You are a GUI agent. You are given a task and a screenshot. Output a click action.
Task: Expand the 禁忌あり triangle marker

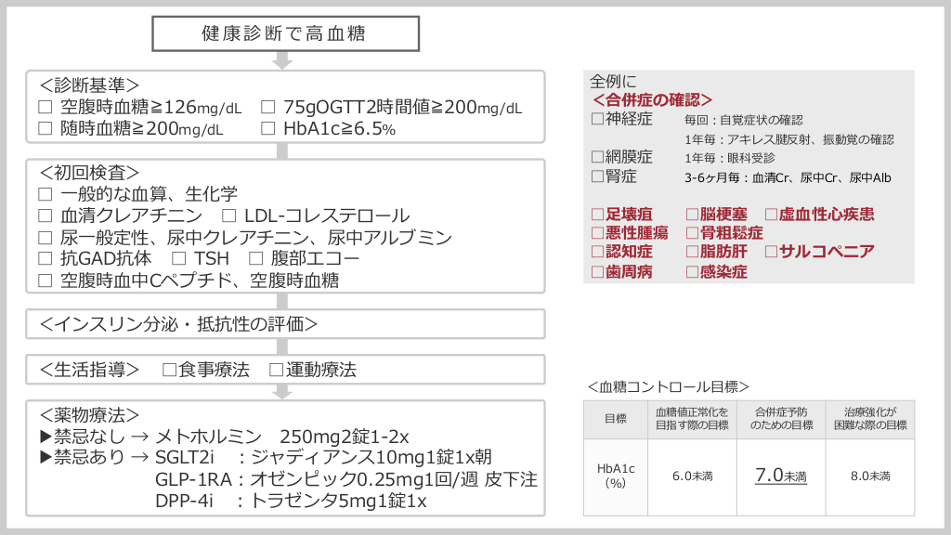click(45, 457)
